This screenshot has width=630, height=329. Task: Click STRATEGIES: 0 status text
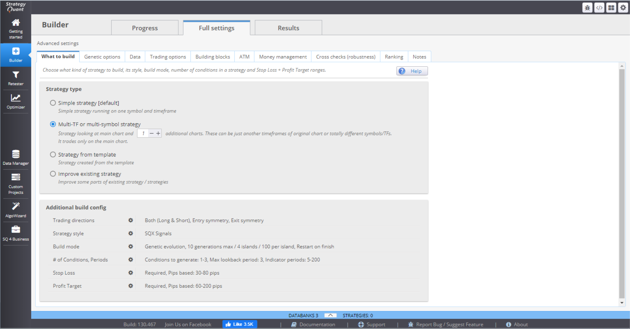click(358, 316)
